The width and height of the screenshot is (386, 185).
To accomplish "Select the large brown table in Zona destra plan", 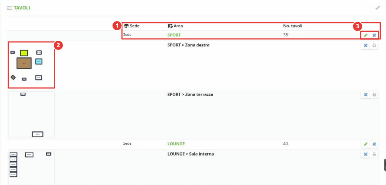I will (x=24, y=63).
